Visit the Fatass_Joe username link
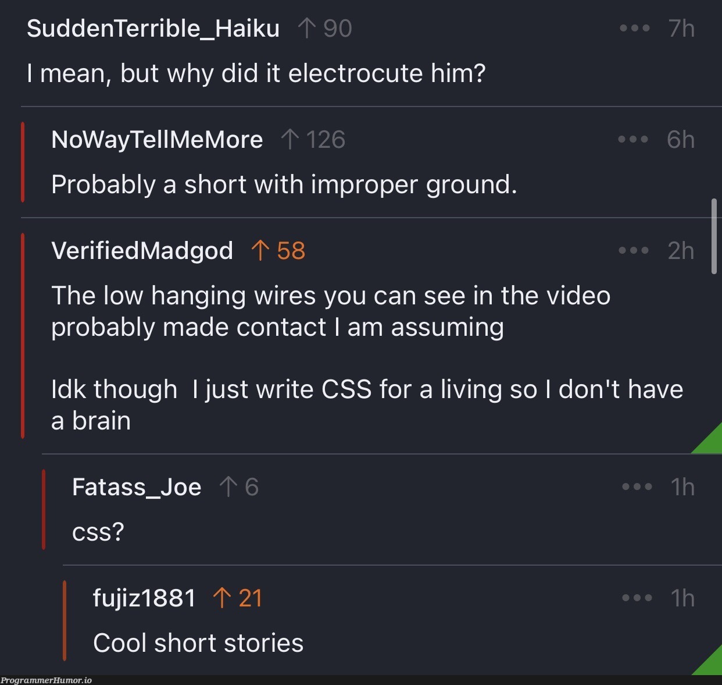This screenshot has width=722, height=685. [x=137, y=487]
